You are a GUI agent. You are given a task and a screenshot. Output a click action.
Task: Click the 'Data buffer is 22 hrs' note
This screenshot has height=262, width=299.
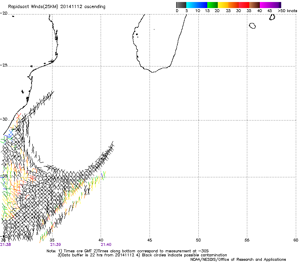(x=142, y=255)
